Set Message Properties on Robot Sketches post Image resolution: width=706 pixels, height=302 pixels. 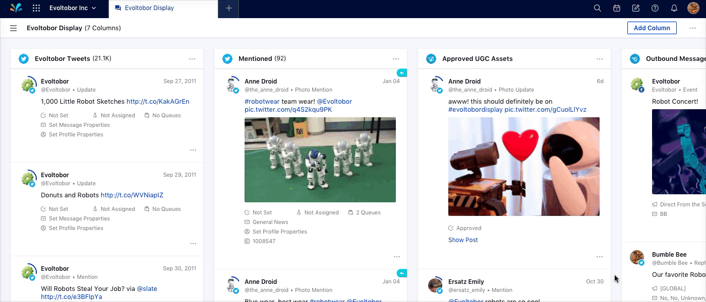click(75, 125)
